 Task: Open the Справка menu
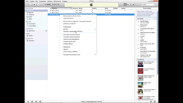pyautogui.click(x=65, y=1)
